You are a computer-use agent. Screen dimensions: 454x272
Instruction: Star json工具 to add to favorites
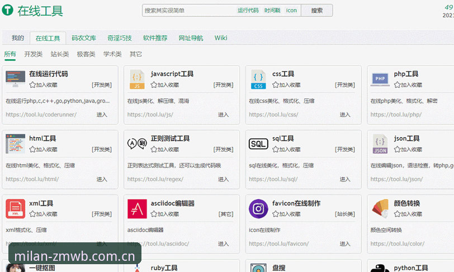pos(397,149)
